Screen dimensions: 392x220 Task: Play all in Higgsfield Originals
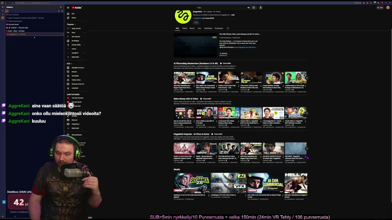[217, 134]
